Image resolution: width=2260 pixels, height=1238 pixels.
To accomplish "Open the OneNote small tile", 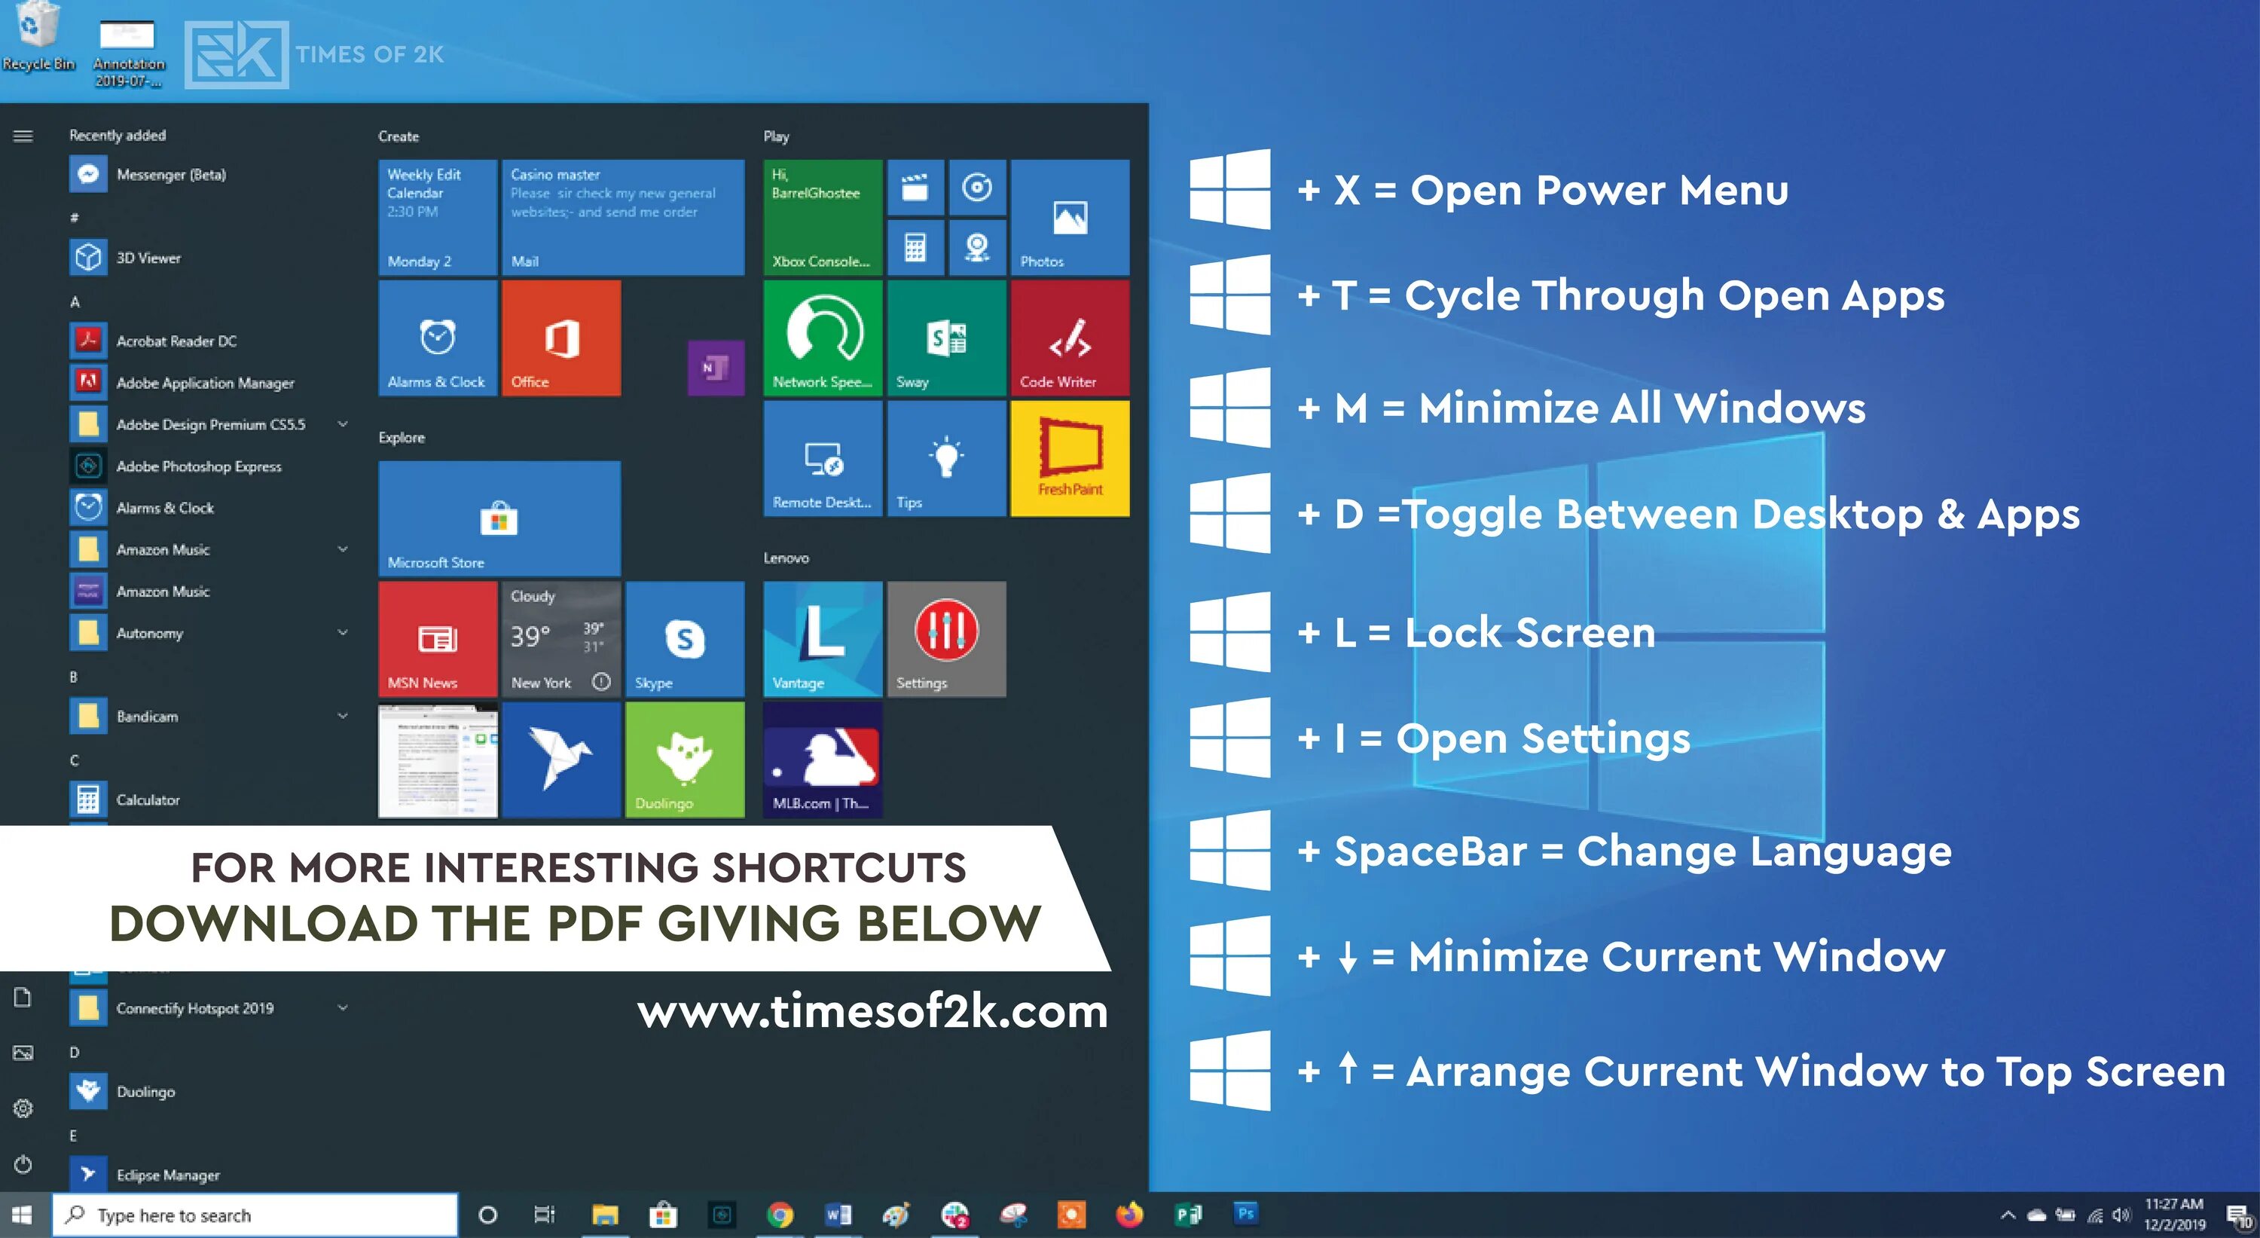I will [x=716, y=368].
